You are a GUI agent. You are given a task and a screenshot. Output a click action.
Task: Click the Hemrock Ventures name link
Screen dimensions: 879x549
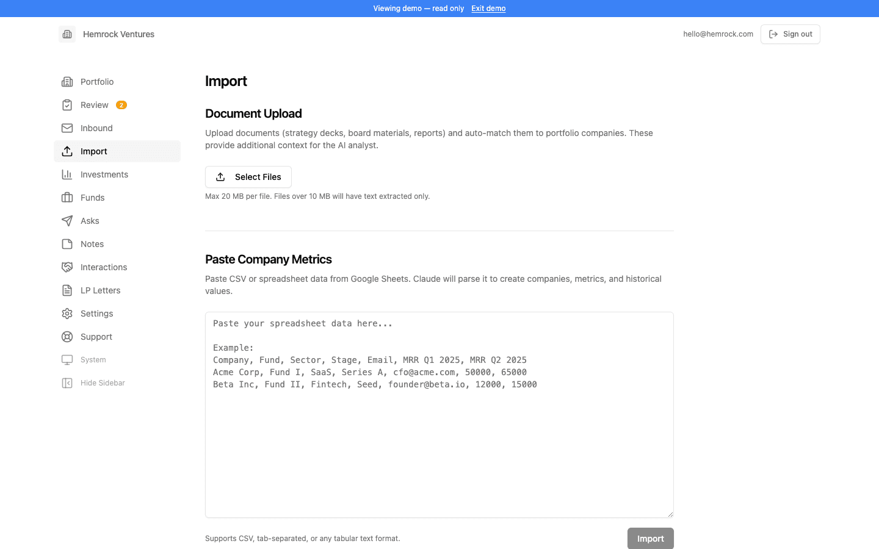(118, 34)
